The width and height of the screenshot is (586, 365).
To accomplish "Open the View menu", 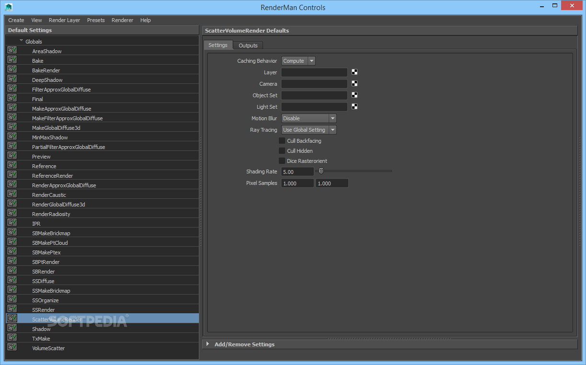I will [x=36, y=20].
